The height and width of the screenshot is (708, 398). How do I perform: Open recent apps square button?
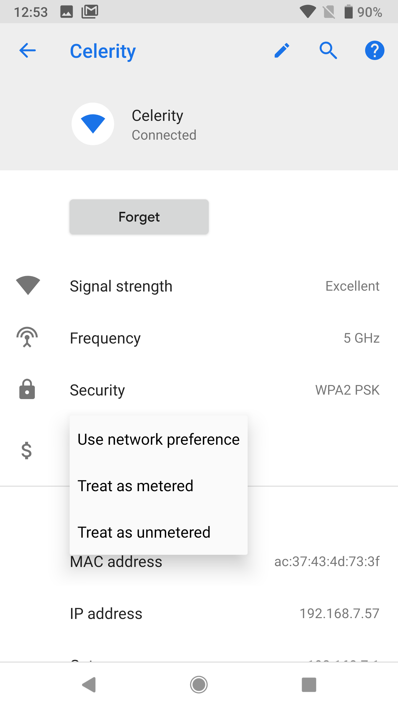pyautogui.click(x=309, y=685)
